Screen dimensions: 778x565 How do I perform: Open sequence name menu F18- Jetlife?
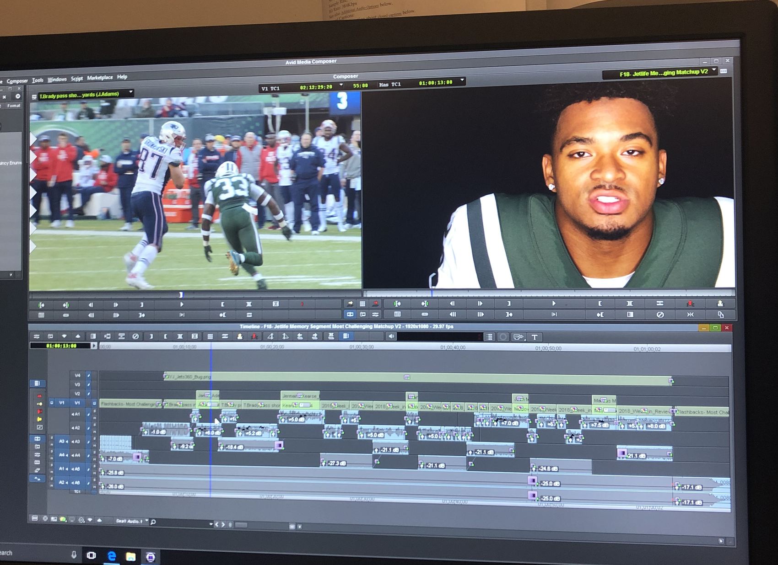(660, 73)
